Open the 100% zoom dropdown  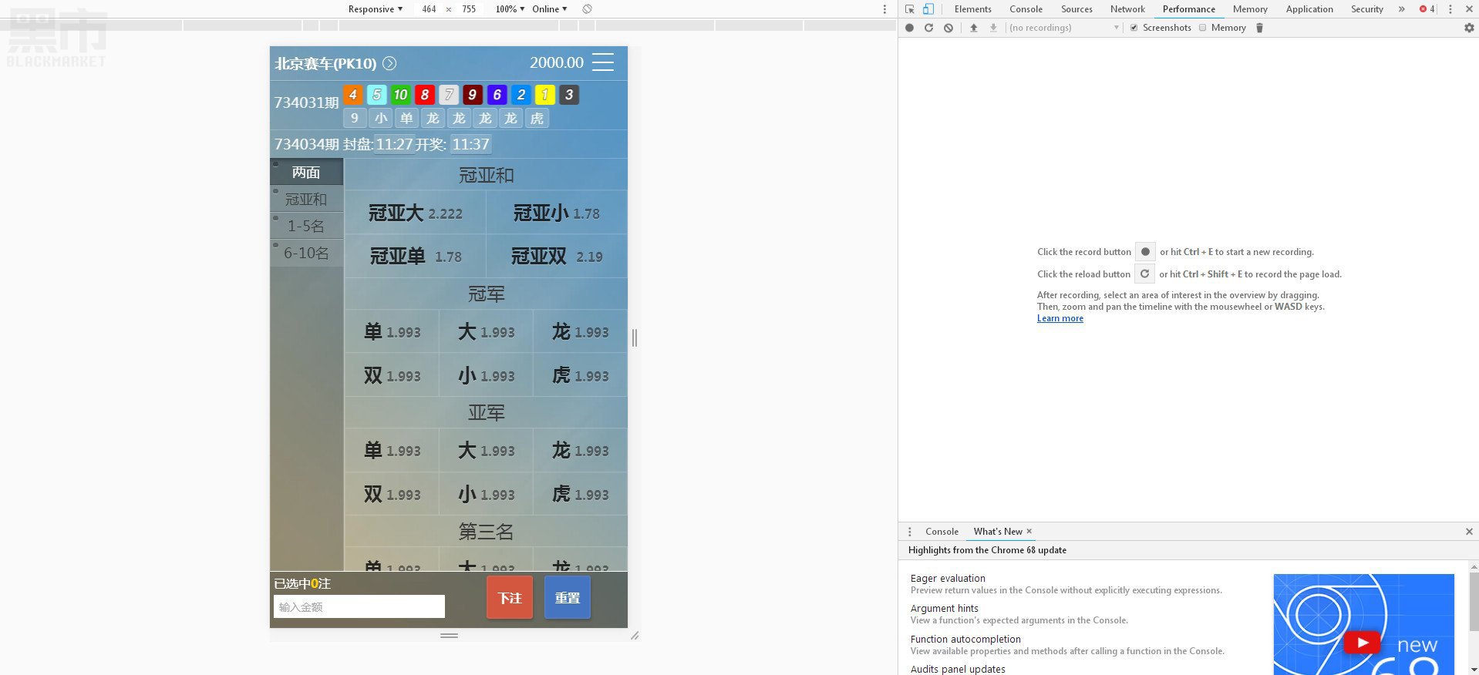(510, 9)
